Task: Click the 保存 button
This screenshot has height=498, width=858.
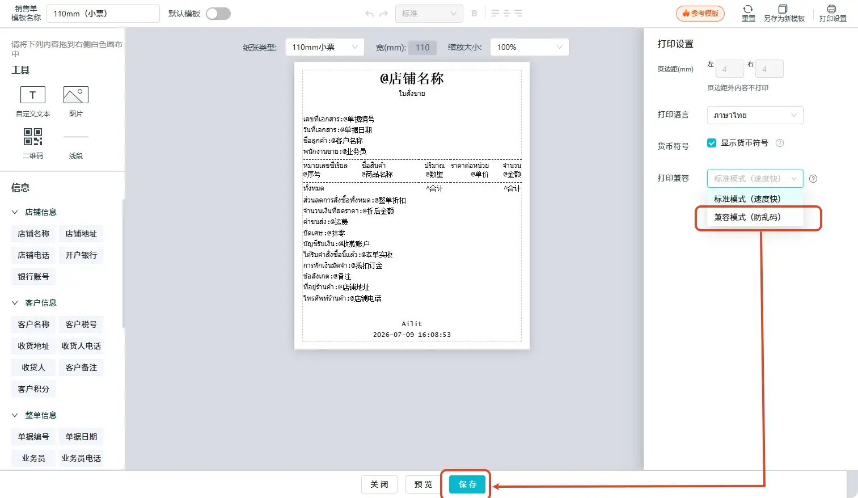Action: click(468, 484)
